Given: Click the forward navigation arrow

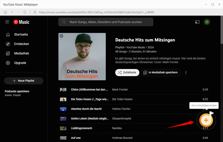Looking at the screenshot, I should tap(18, 12).
